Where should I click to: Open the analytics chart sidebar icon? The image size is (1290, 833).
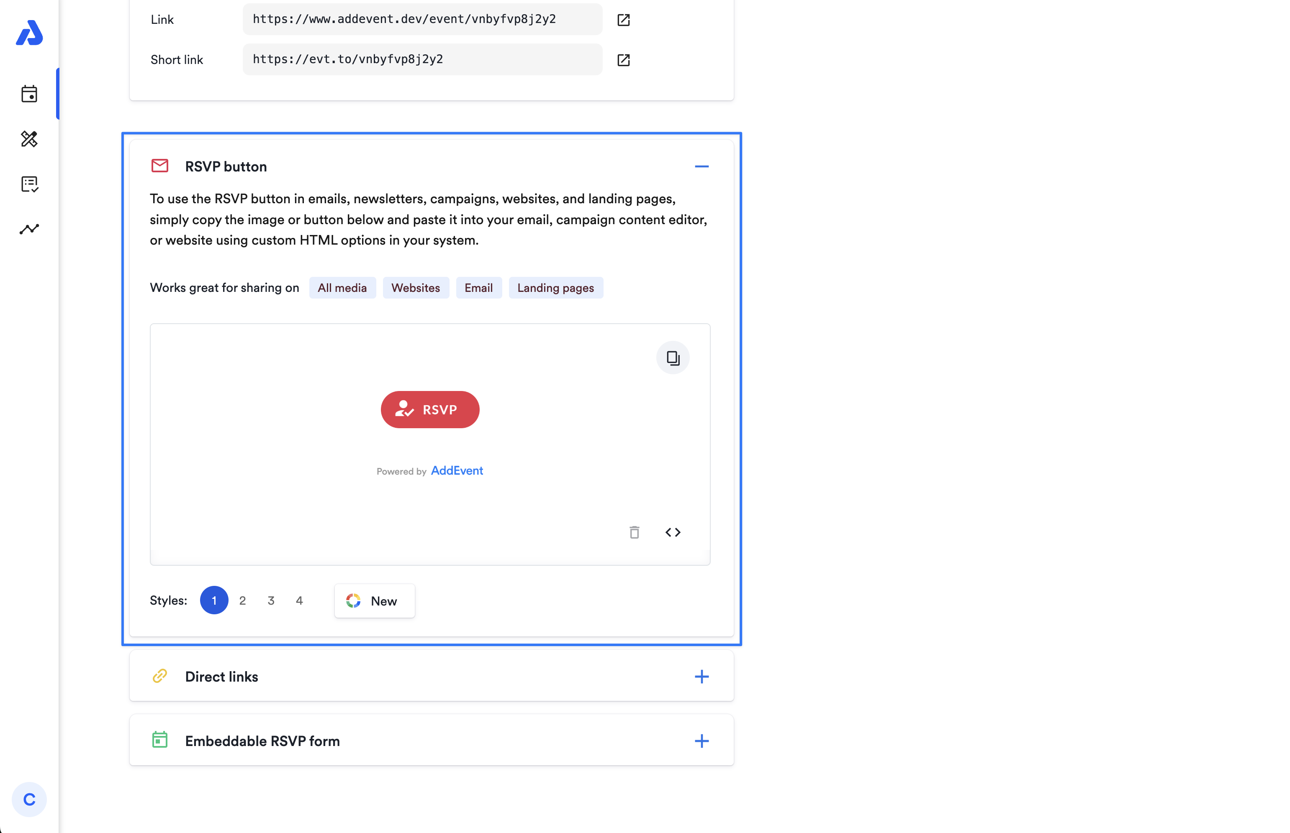pyautogui.click(x=29, y=229)
